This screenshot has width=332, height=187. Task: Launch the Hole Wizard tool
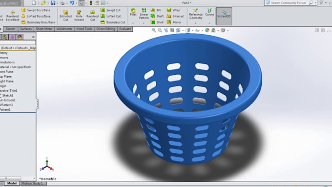click(79, 16)
